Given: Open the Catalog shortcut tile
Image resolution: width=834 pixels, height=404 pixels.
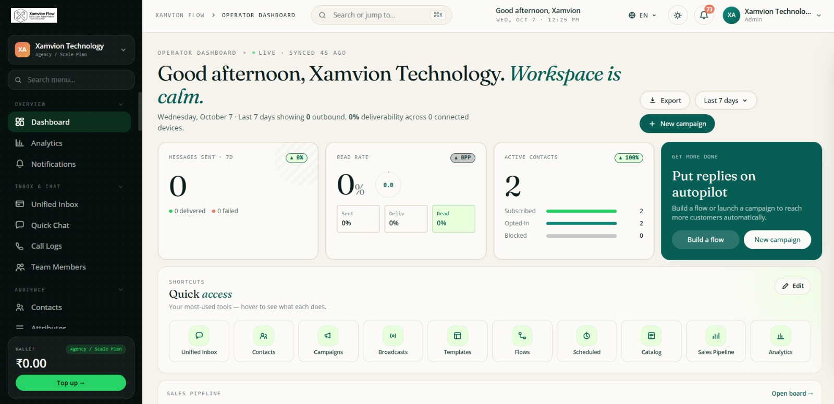Looking at the screenshot, I should (x=652, y=341).
